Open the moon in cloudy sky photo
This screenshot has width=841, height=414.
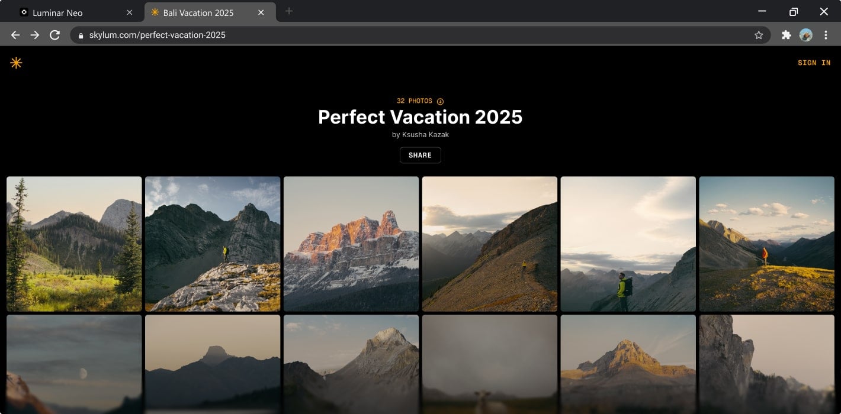click(x=74, y=364)
